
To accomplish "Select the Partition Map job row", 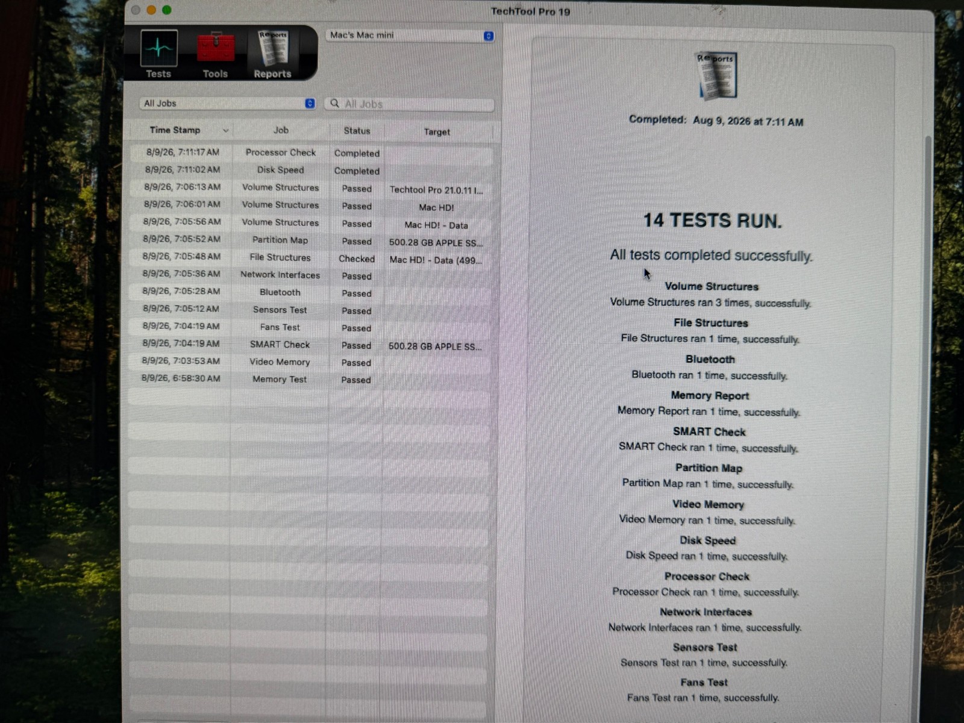I will coord(311,240).
